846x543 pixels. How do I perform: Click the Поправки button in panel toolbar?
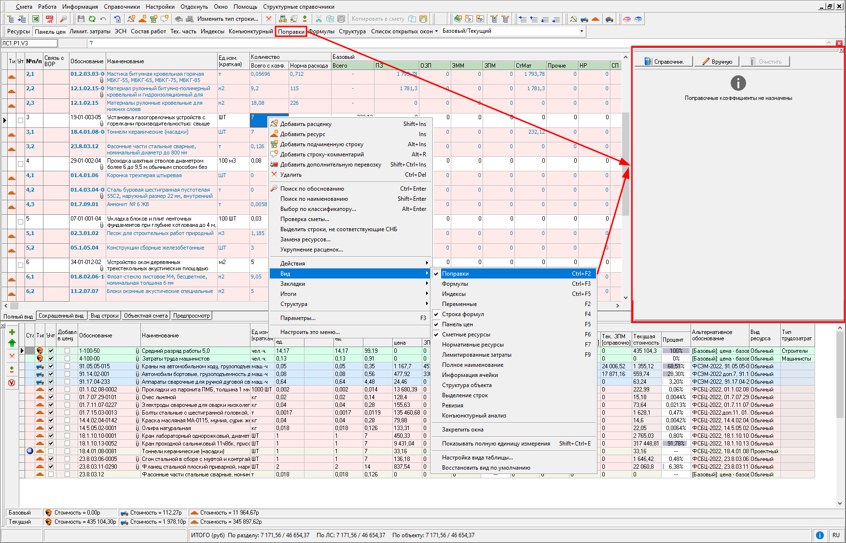pyautogui.click(x=291, y=31)
